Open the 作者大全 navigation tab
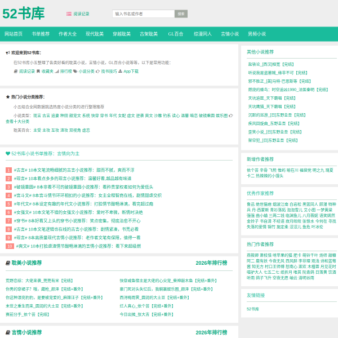Image resolution: width=338 pixels, height=338 pixels. [x=68, y=34]
